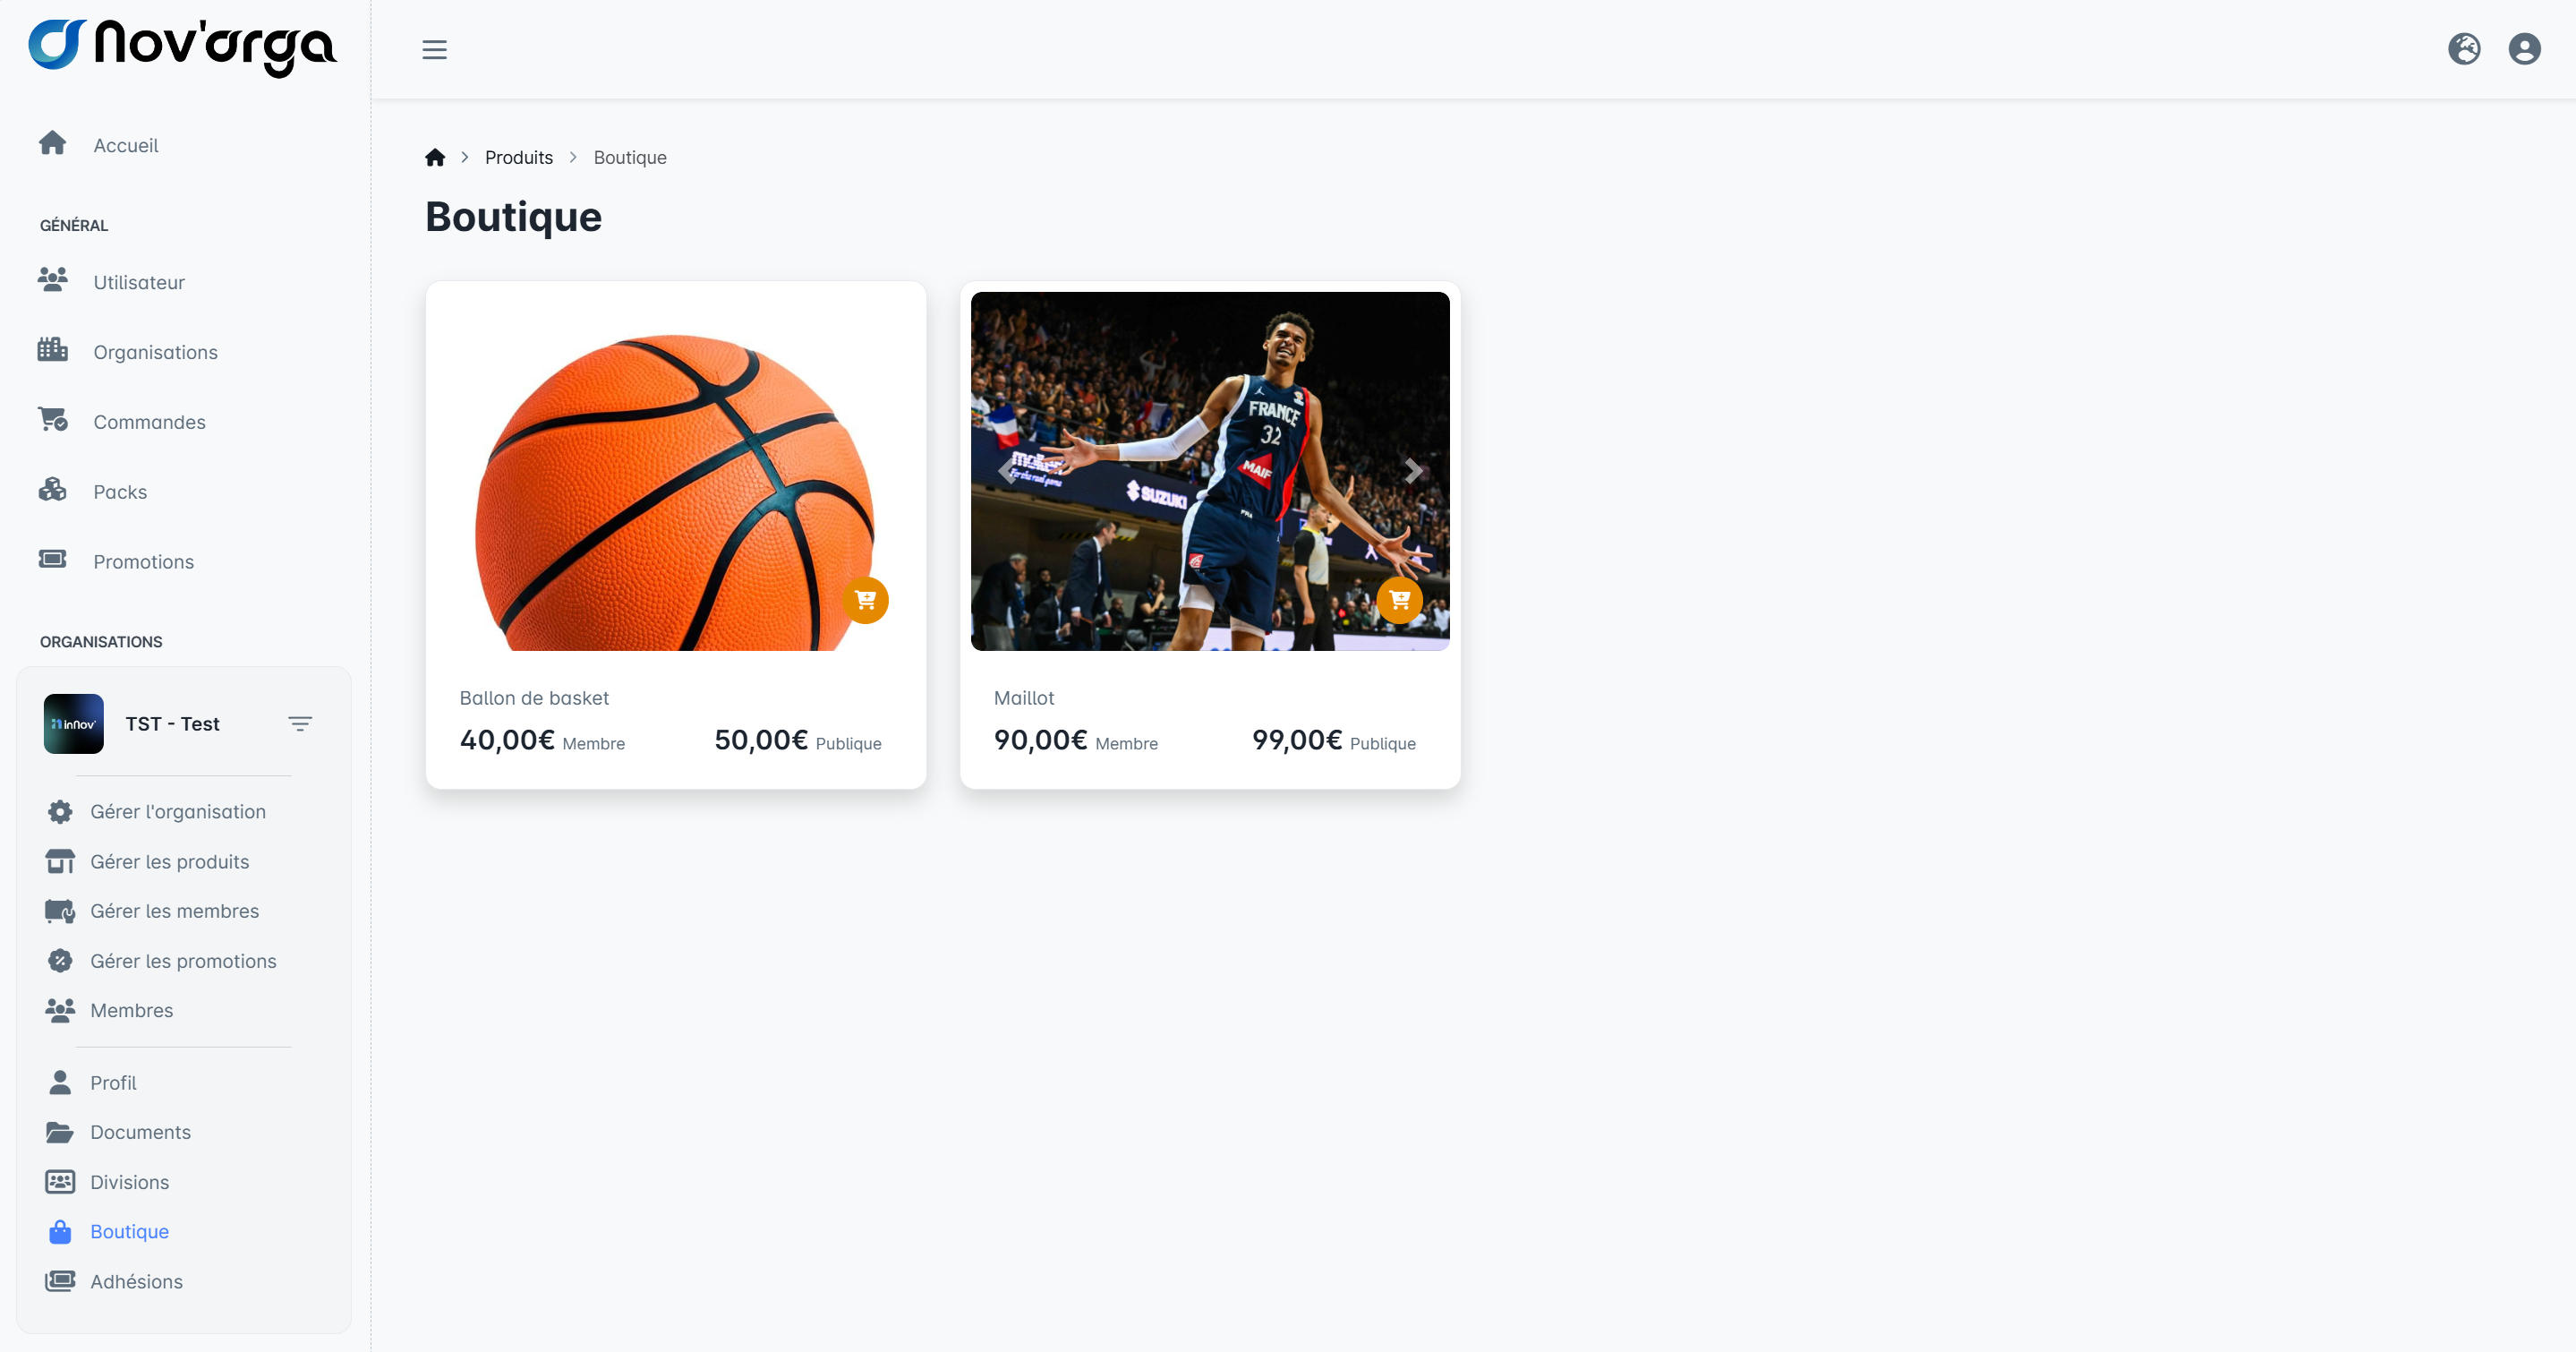This screenshot has height=1352, width=2576.
Task: Show next Maillot image with right arrow
Action: pos(1412,471)
